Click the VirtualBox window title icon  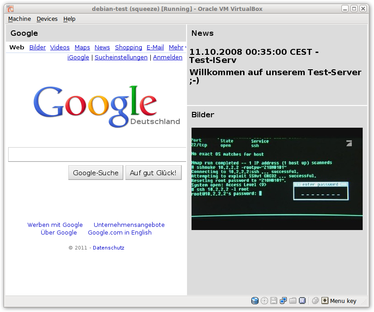pos(10,9)
